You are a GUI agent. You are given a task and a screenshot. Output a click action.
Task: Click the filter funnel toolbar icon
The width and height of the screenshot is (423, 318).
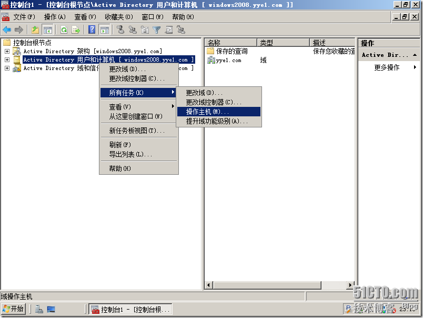point(157,29)
